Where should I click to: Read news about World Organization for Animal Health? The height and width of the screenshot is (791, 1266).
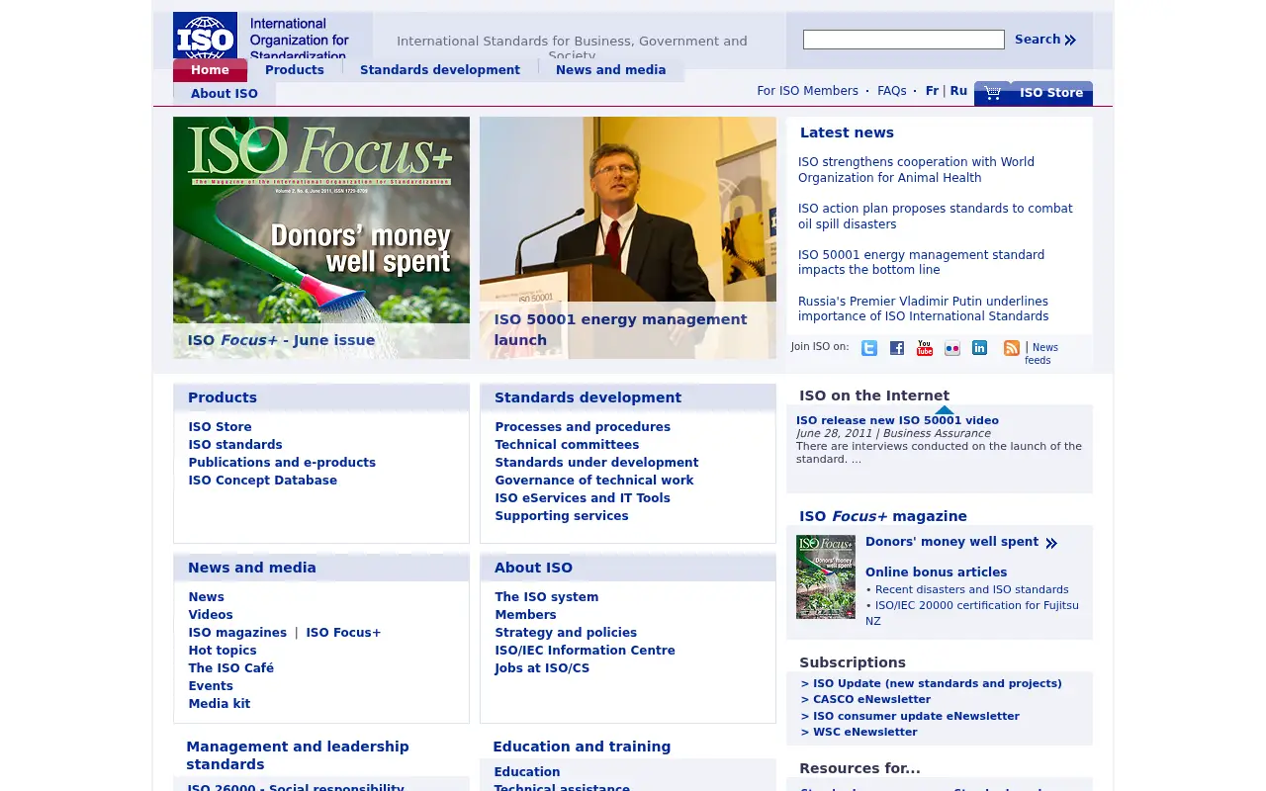coord(916,170)
